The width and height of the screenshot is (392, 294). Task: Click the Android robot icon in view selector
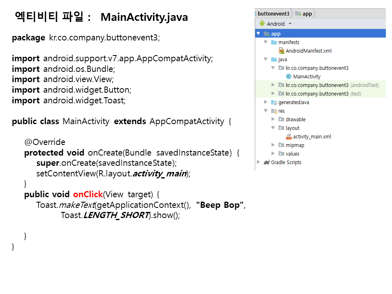(262, 24)
